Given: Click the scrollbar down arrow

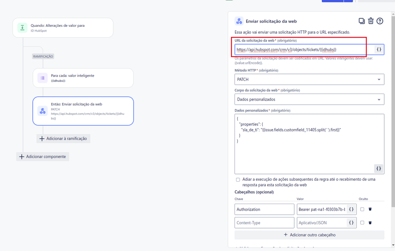Looking at the screenshot, I should tap(393, 245).
